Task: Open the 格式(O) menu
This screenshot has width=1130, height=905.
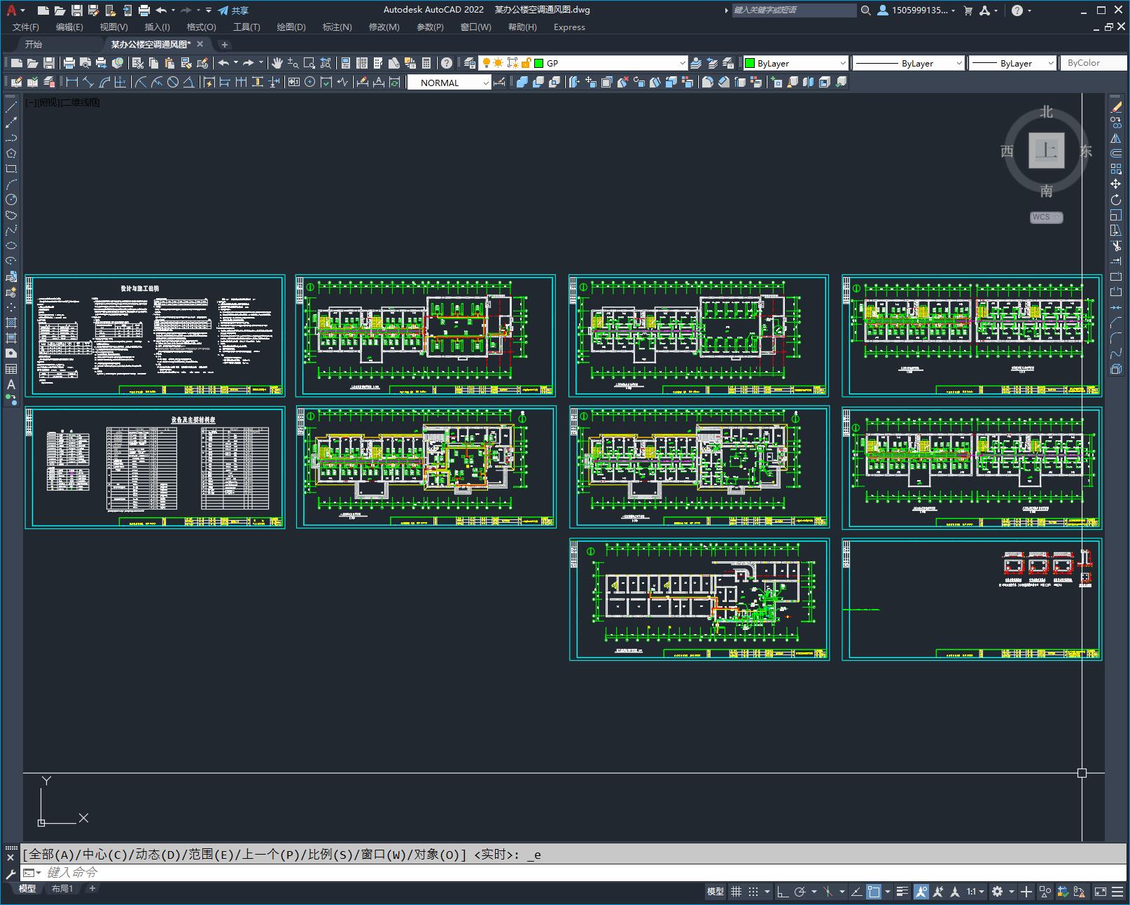Action: 201,27
